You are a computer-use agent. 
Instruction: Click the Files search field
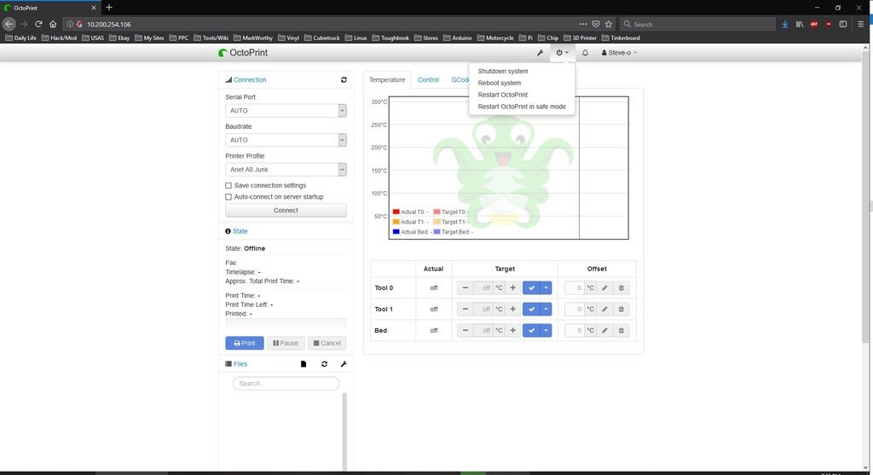tap(286, 384)
